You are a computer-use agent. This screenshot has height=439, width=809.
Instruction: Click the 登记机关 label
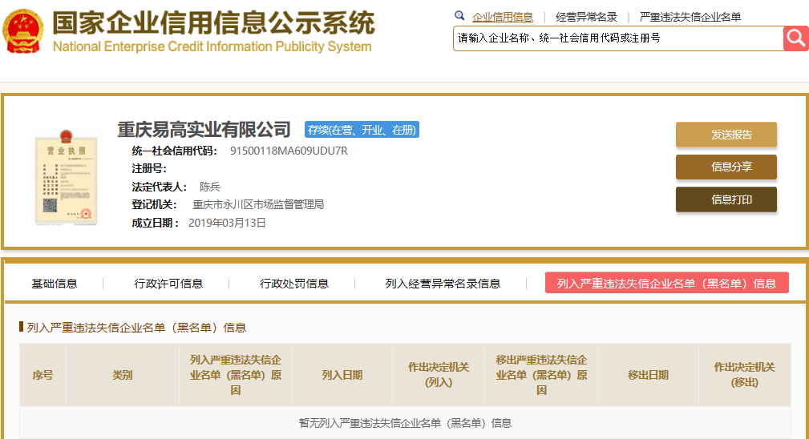coord(154,204)
